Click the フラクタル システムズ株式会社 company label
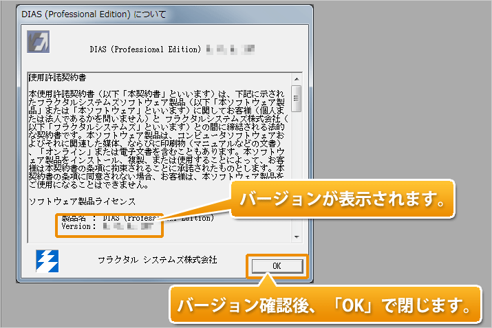 click(158, 261)
